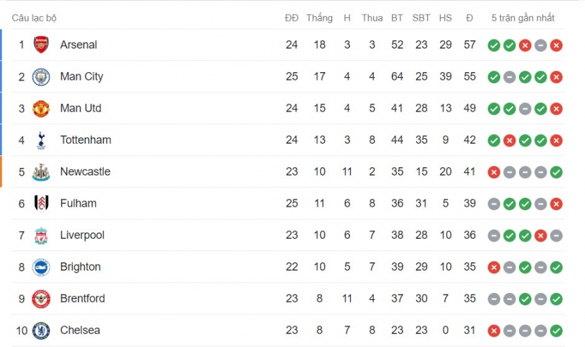Click Arsenal's most recent red loss icon
585x347 pixels.
[556, 46]
